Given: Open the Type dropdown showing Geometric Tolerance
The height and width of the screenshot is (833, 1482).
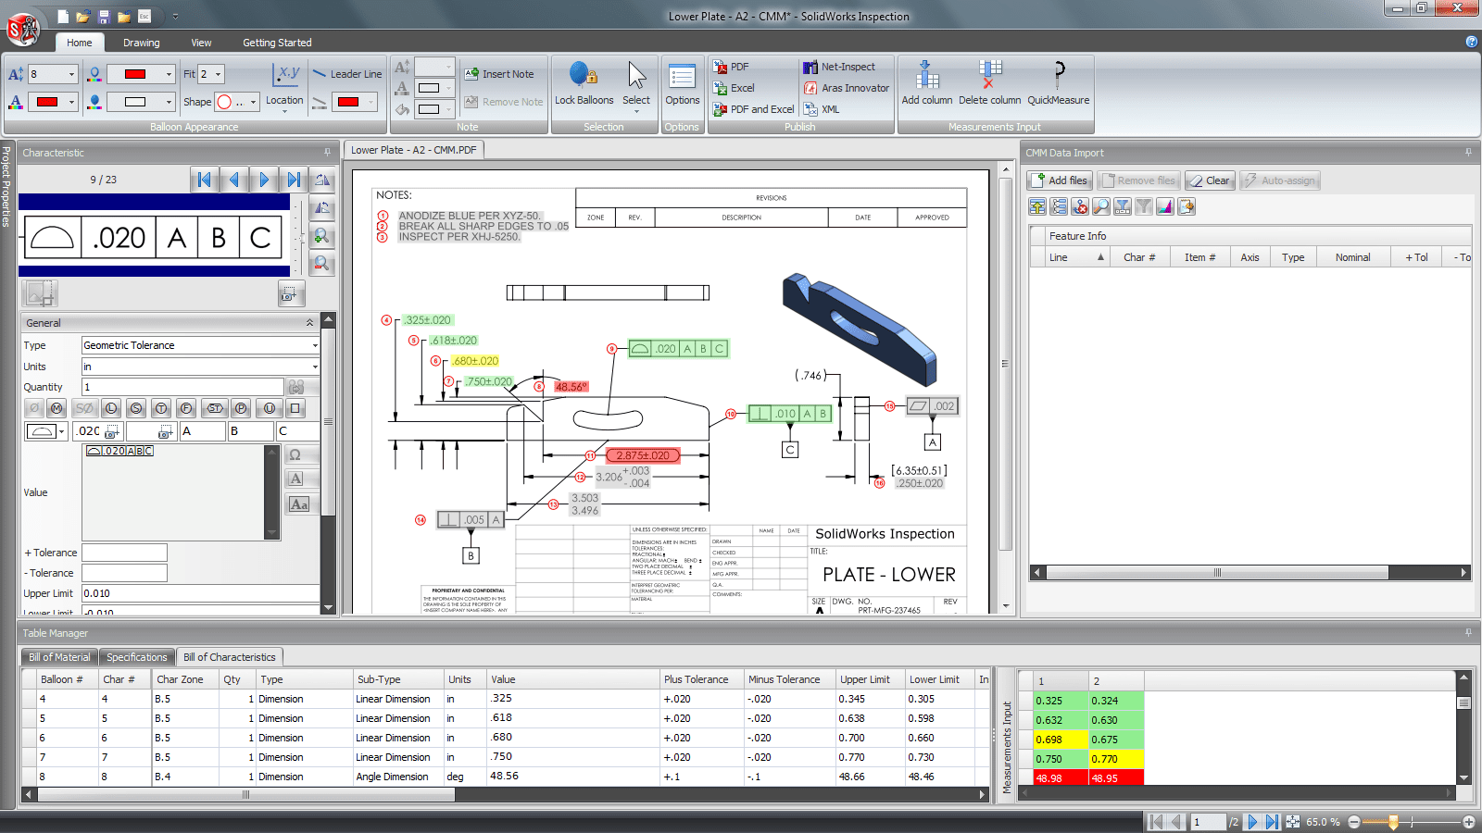Looking at the screenshot, I should pyautogui.click(x=316, y=345).
